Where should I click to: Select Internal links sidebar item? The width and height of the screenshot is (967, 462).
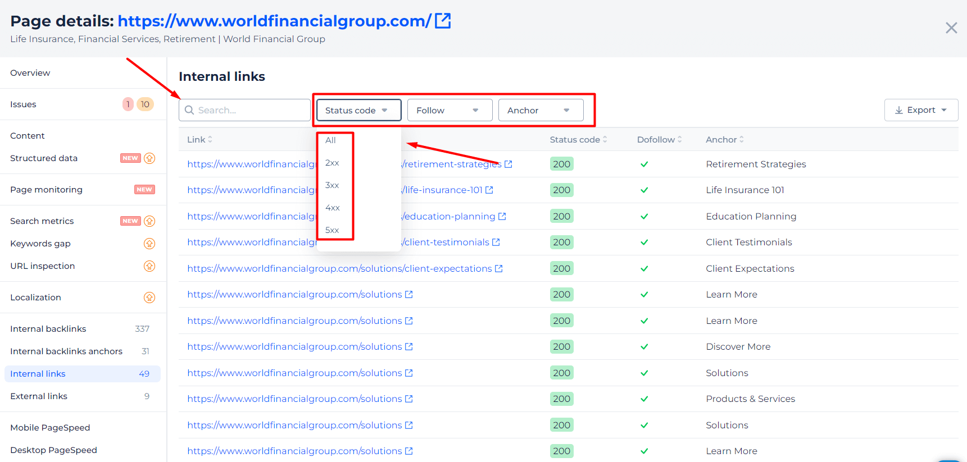[83, 374]
